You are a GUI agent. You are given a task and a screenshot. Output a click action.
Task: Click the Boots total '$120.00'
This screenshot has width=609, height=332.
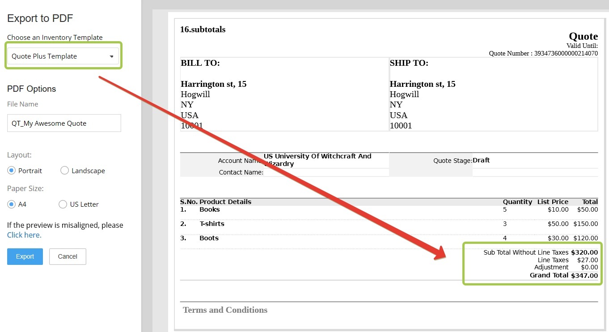pyautogui.click(x=586, y=238)
